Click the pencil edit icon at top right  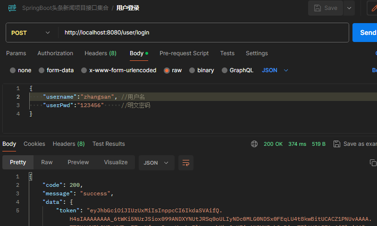click(373, 8)
